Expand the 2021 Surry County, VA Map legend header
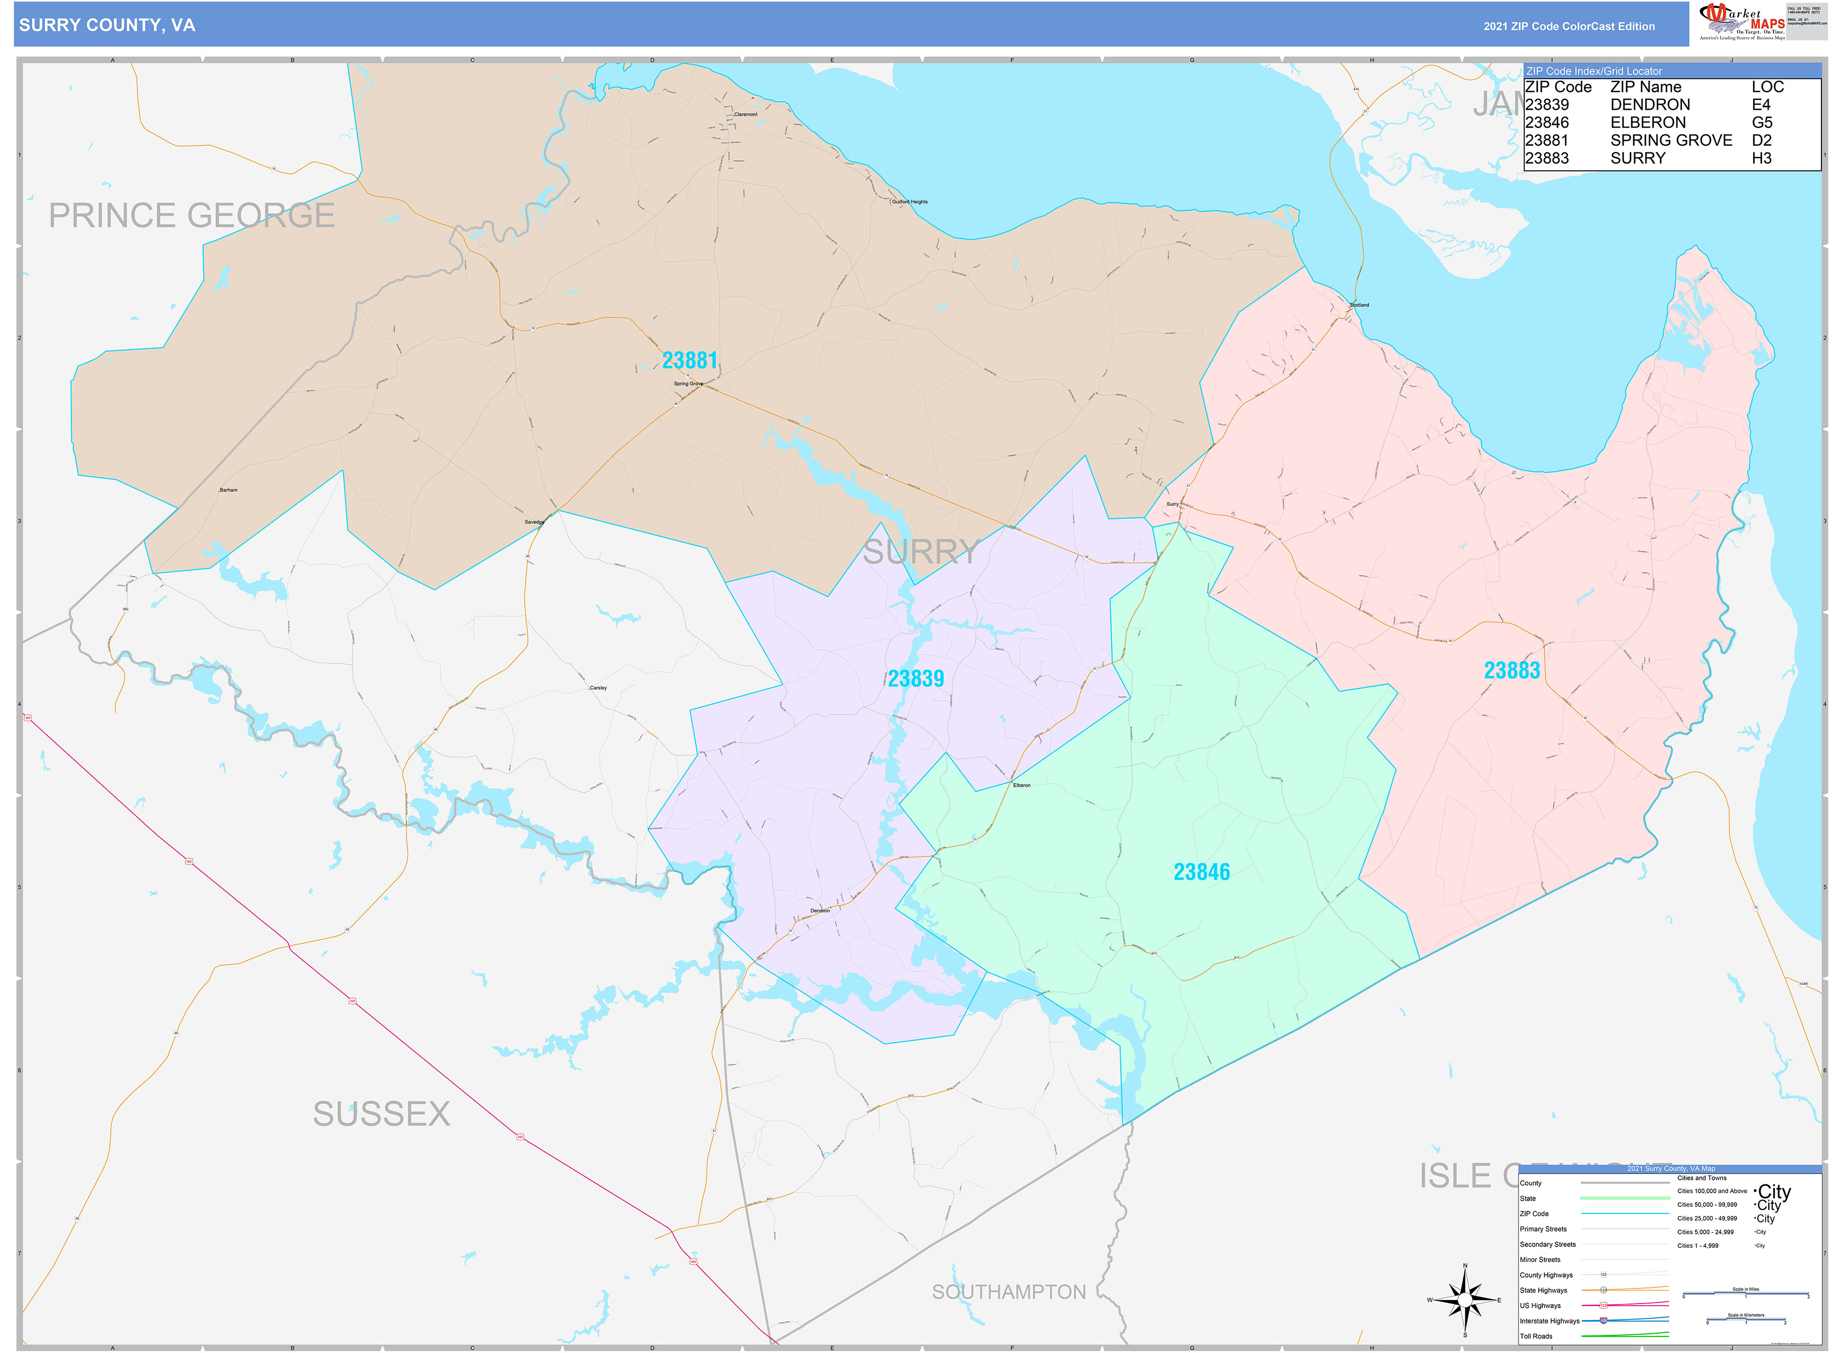 pos(1671,1169)
